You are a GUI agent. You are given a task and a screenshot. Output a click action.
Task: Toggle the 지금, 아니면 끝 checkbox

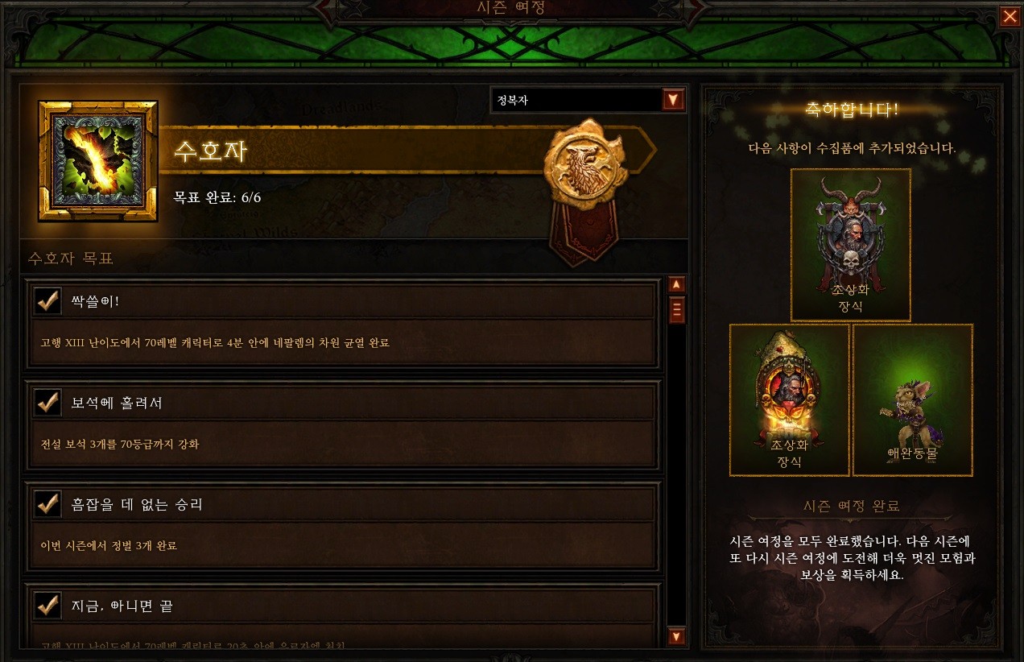[x=48, y=605]
